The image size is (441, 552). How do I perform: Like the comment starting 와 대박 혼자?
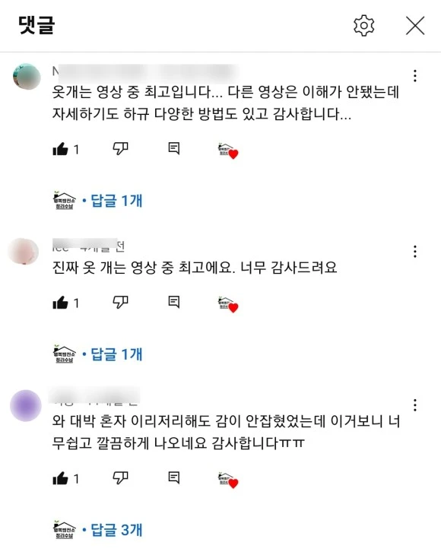click(x=60, y=478)
